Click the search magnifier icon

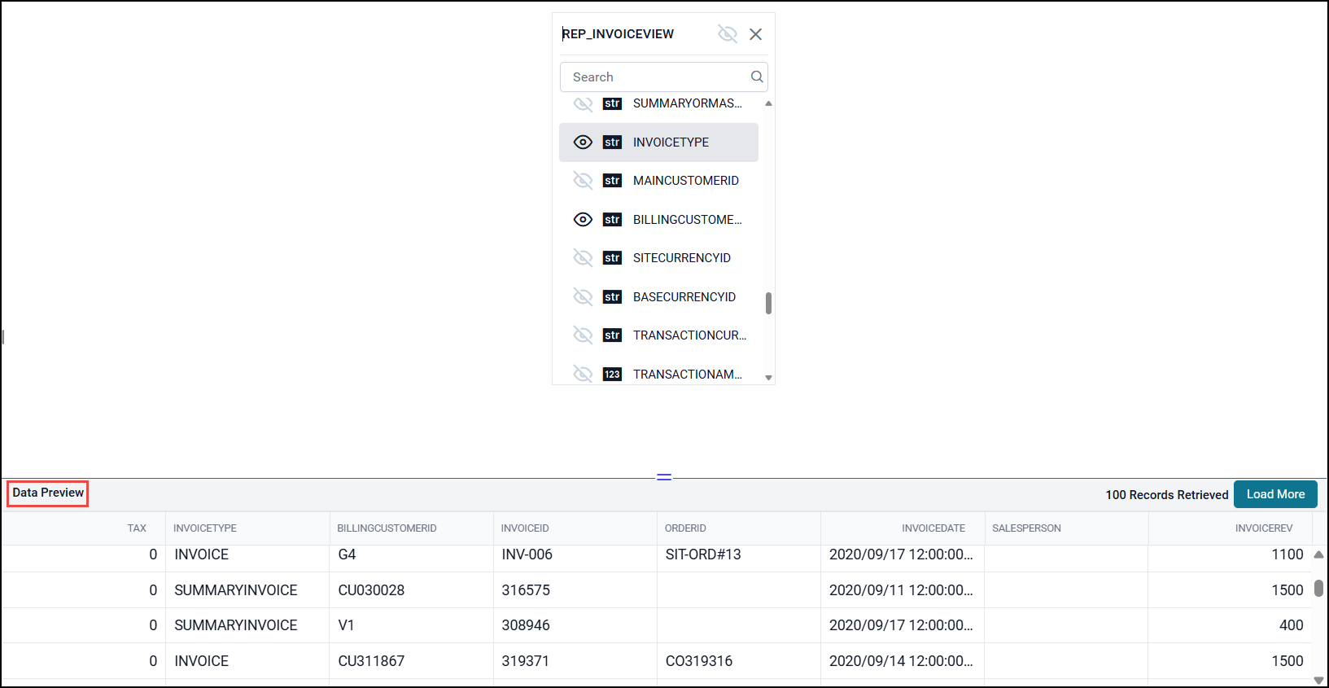coord(756,77)
